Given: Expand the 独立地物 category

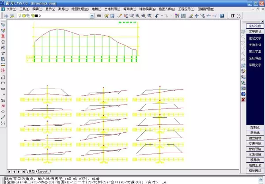Looking at the screenshot, I should pos(255,138).
